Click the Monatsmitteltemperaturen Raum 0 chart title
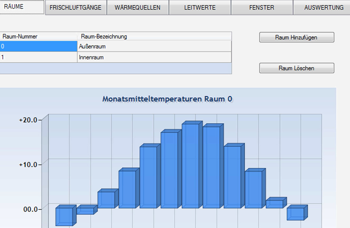Image resolution: width=350 pixels, height=228 pixels. click(x=167, y=99)
